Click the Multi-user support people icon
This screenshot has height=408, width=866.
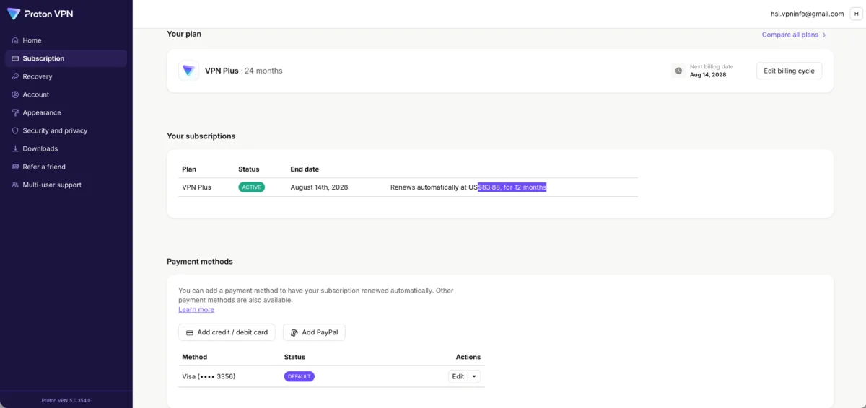[x=15, y=185]
